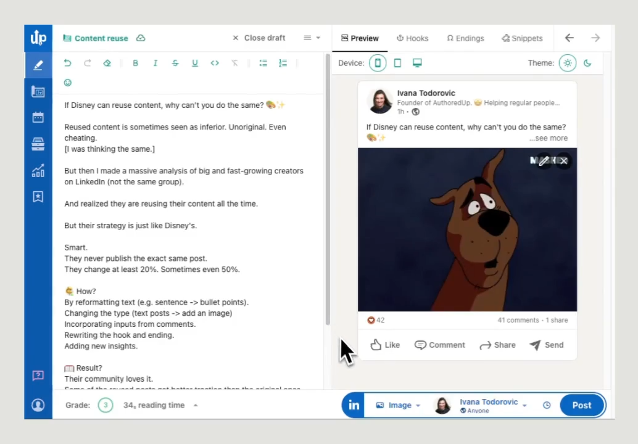638x444 pixels.
Task: Click the Like button in preview
Action: coord(385,345)
